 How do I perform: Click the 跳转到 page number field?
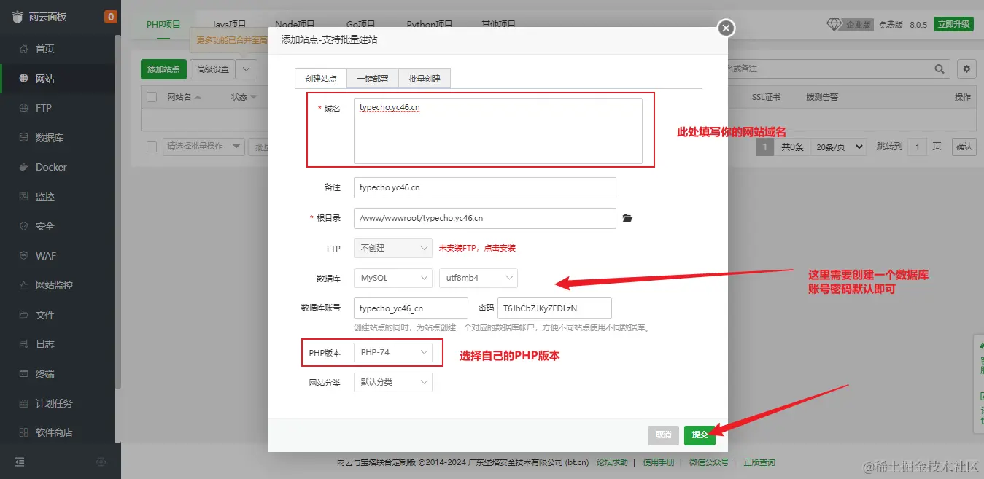pyautogui.click(x=917, y=147)
